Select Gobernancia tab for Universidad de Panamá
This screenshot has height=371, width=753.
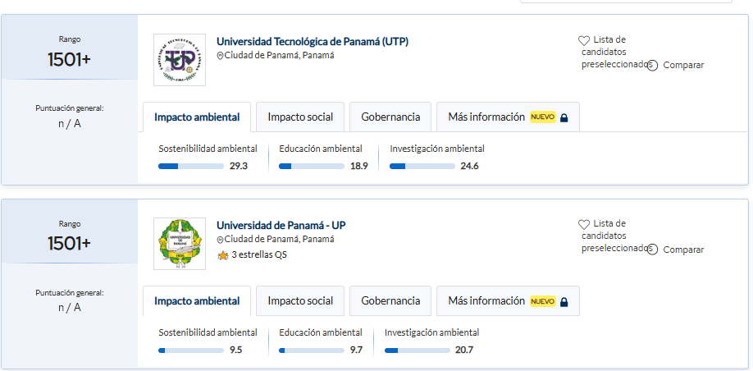[x=390, y=301]
